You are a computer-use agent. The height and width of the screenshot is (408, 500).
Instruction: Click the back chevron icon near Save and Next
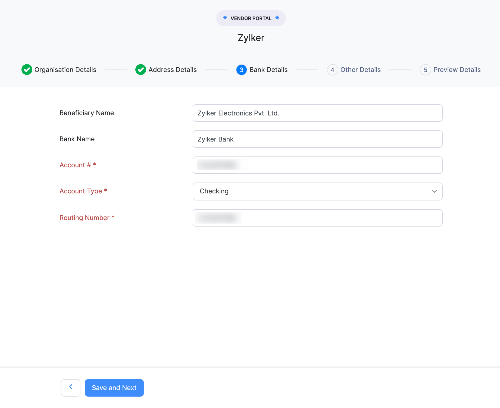70,388
